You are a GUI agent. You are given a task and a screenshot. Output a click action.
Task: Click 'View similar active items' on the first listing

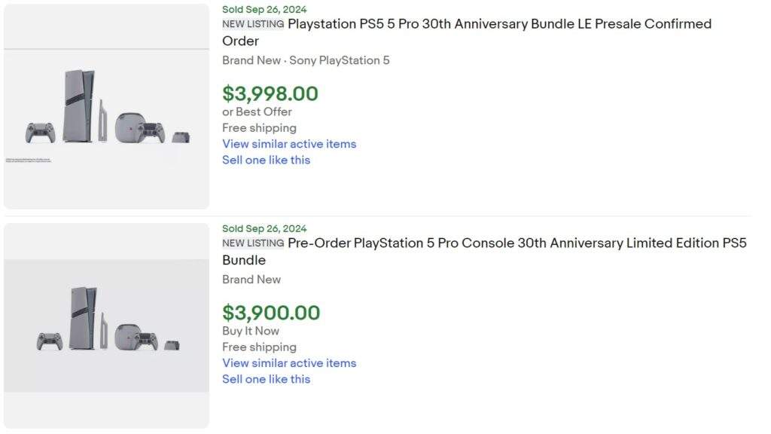(289, 144)
